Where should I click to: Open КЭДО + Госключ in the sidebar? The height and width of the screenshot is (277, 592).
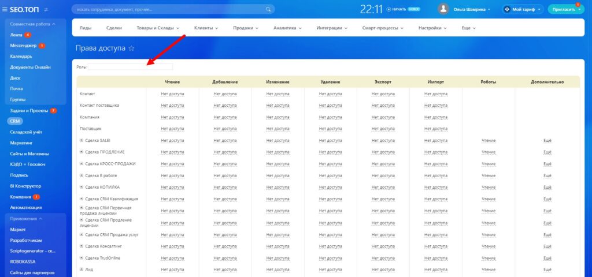pyautogui.click(x=27, y=164)
